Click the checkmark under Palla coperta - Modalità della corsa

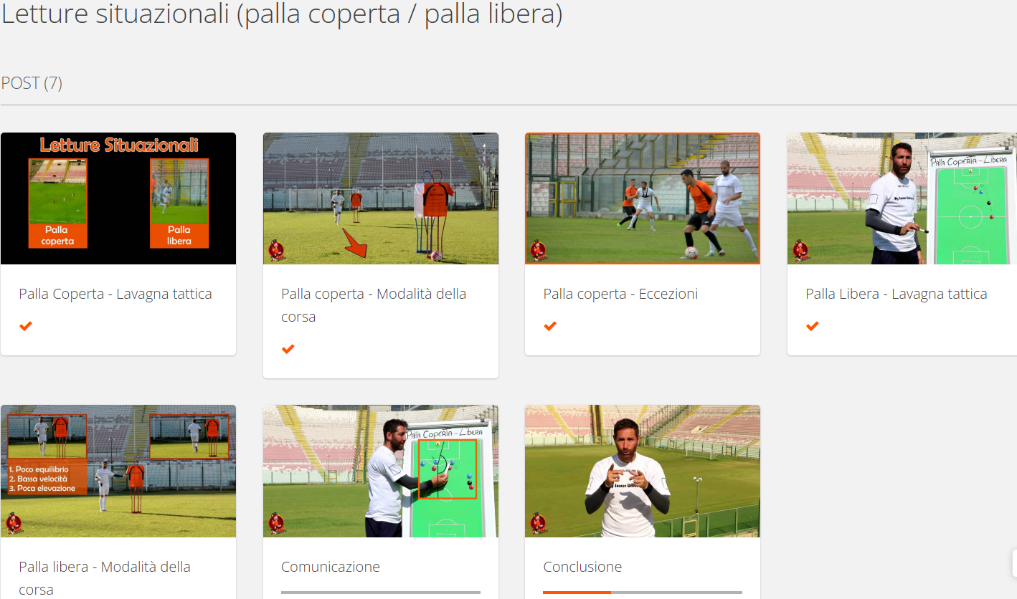point(288,349)
